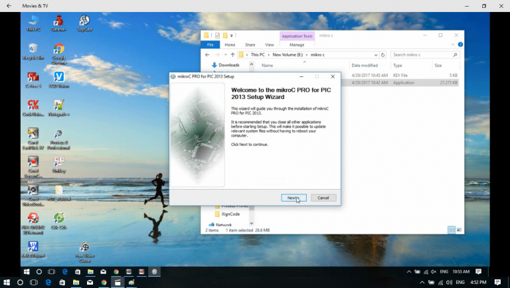Open Notepad++ desktop icon
This screenshot has height=288, width=510.
[59, 108]
